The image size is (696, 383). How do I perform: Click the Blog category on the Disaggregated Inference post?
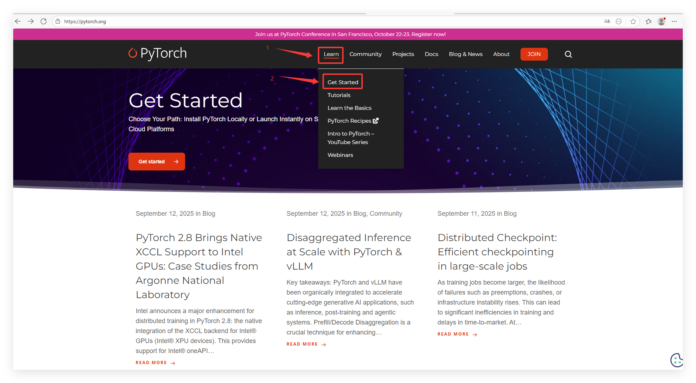360,214
